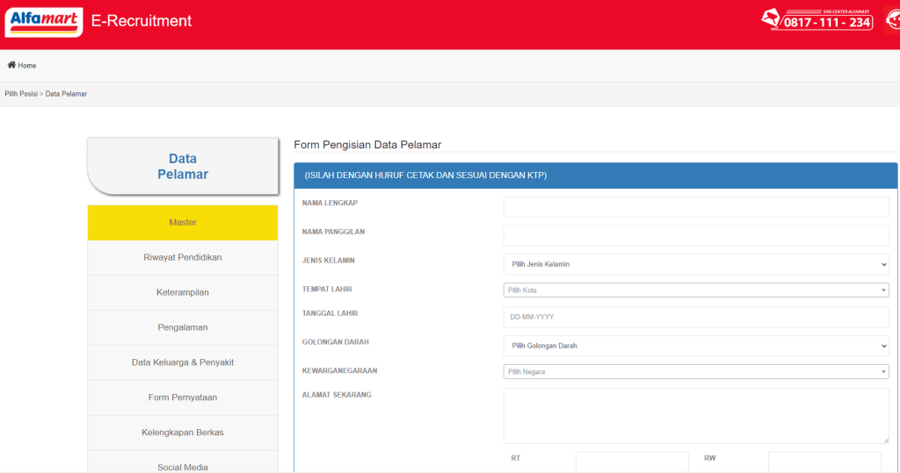Click the SMS Center phone number badge
This screenshot has width=900, height=473.
tap(817, 19)
